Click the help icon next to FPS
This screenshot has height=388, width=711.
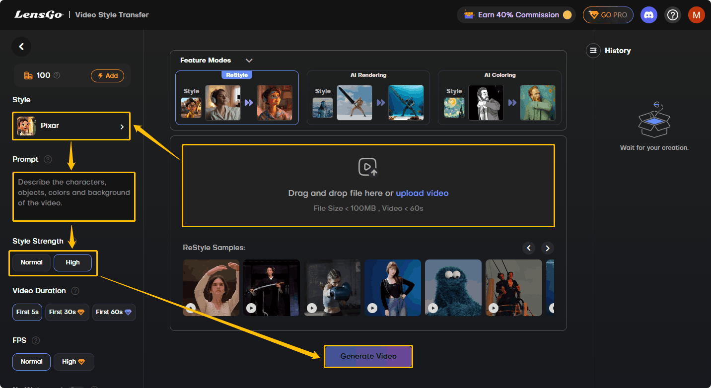click(x=36, y=340)
